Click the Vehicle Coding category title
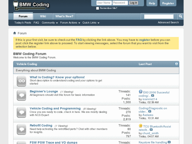Viewport: 192px width, 144px height. 27,64
